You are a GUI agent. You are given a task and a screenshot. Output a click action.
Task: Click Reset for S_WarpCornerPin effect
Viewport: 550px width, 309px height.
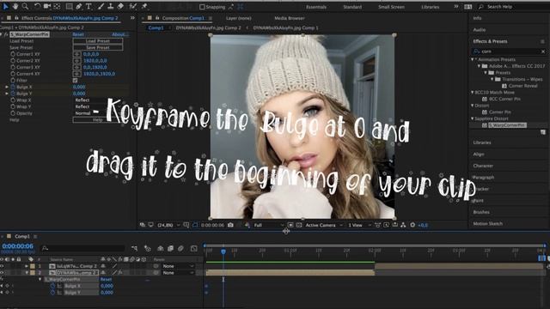(78, 34)
